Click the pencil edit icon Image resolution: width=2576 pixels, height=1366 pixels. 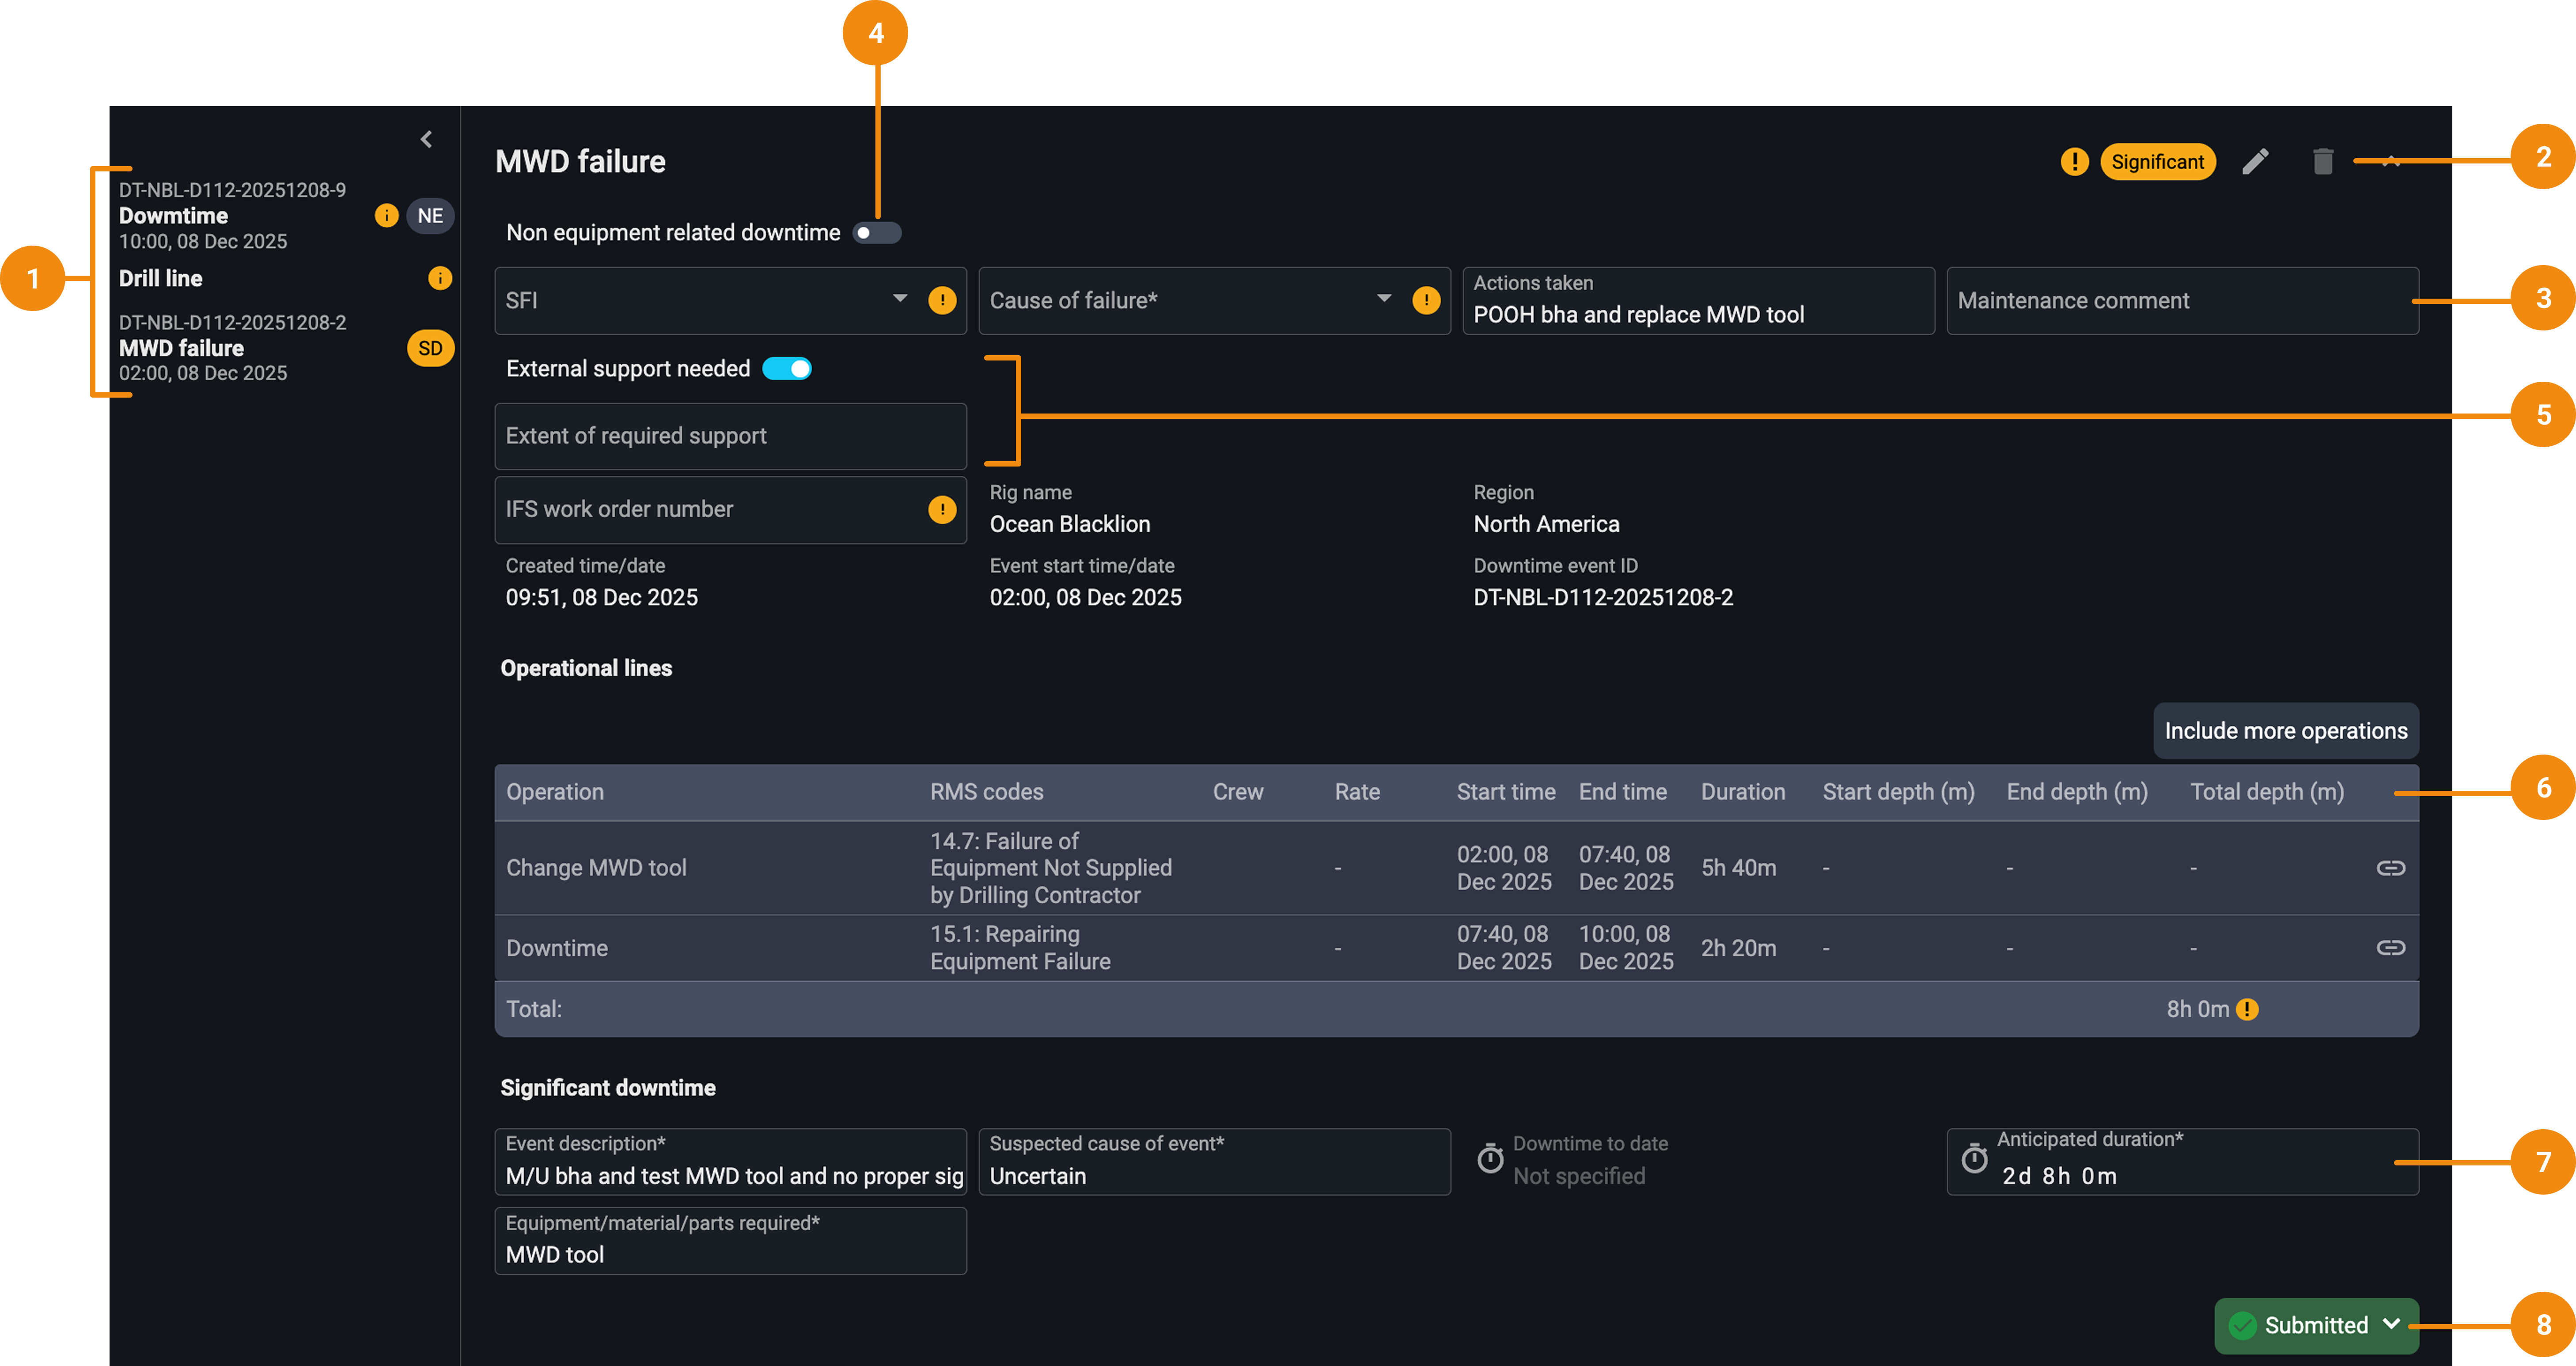coord(2255,161)
